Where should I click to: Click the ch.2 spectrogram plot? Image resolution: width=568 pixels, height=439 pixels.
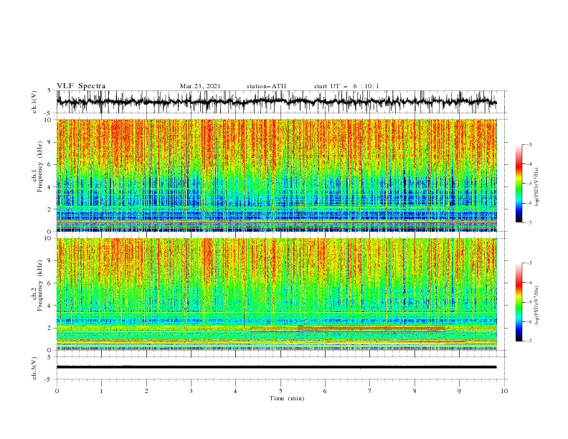[x=277, y=294]
